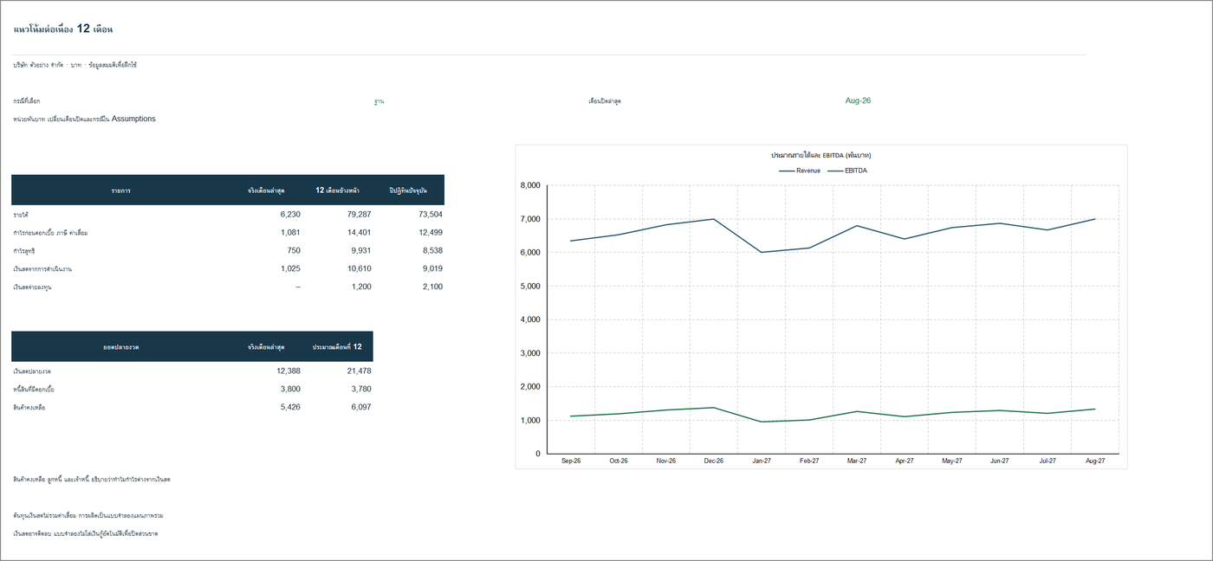Click the 12 เดือนข้างหน้า column header
Viewport: 1213px width, 561px height.
(x=338, y=190)
